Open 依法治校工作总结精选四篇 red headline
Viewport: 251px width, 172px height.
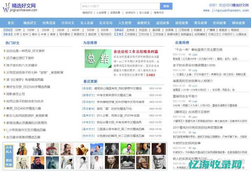coord(136,51)
